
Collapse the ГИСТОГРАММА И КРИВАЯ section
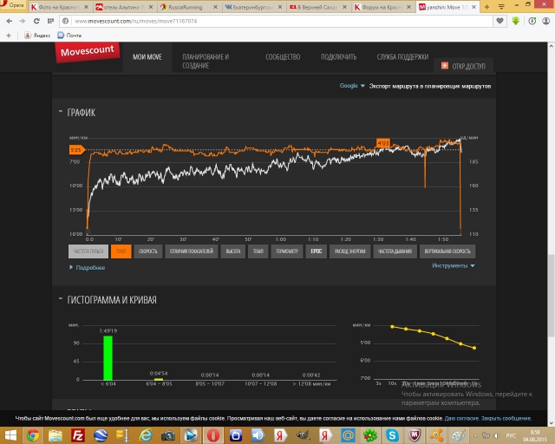click(61, 299)
